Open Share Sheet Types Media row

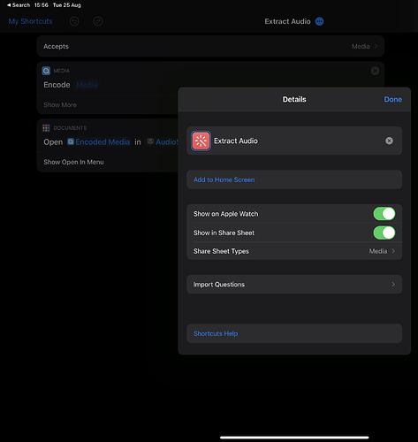(294, 251)
